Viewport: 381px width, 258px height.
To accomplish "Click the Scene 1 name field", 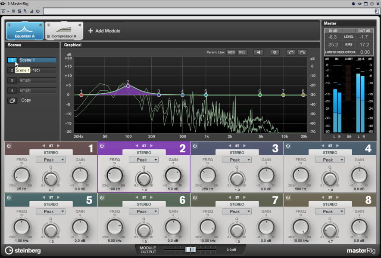I will [x=37, y=60].
